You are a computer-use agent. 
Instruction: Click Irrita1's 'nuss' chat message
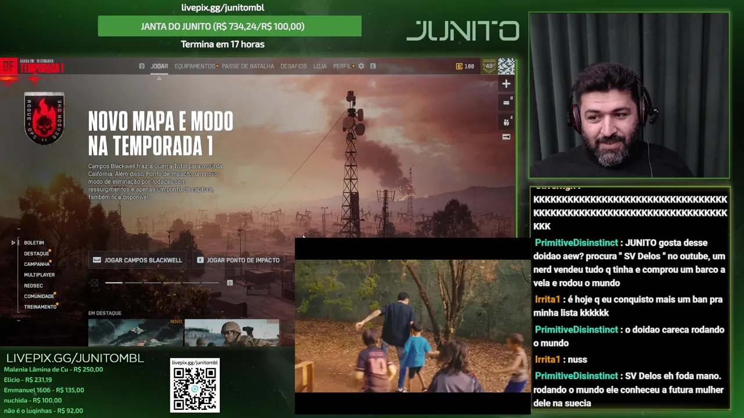(x=561, y=359)
